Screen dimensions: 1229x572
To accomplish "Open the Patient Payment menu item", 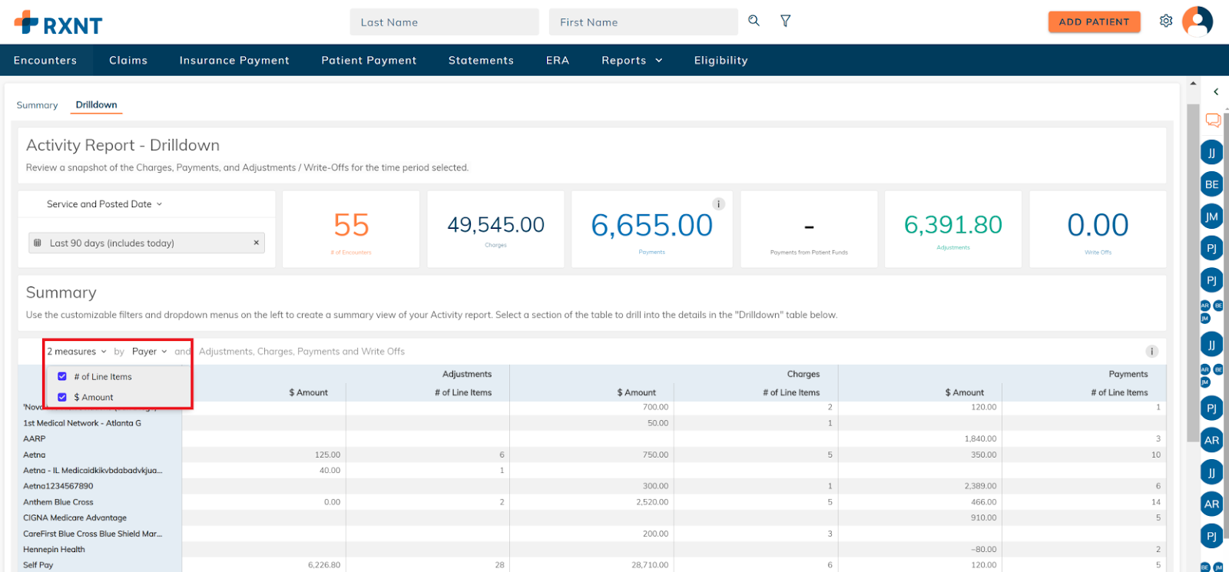I will (369, 60).
